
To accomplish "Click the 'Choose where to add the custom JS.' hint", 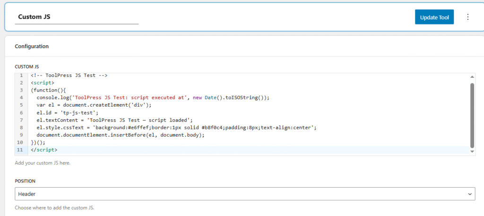I will tap(54, 208).
